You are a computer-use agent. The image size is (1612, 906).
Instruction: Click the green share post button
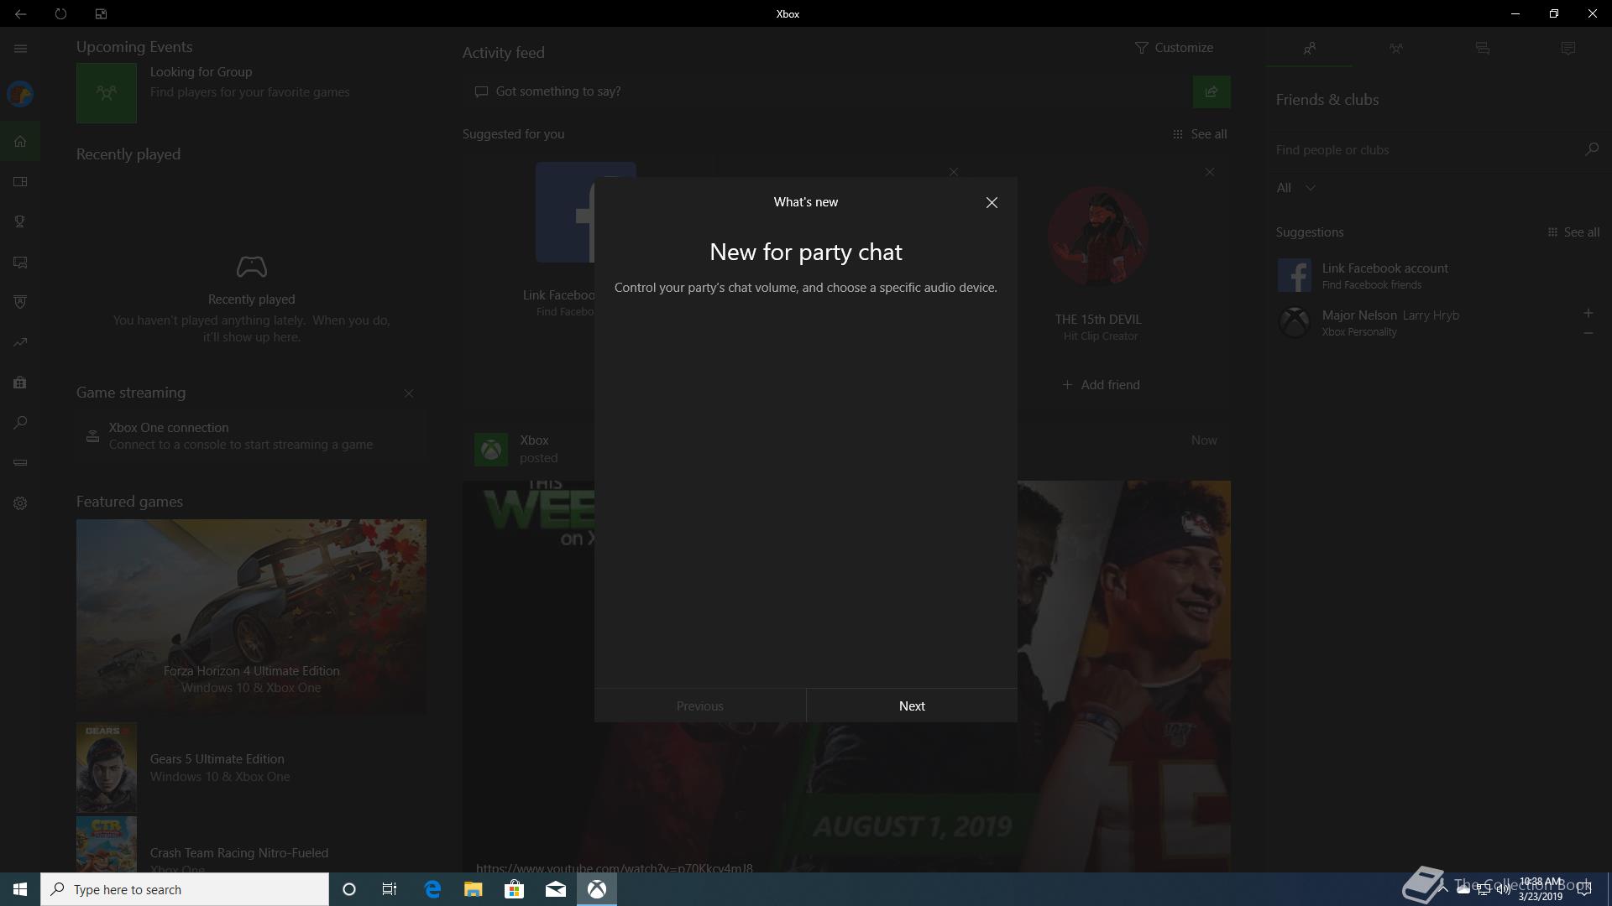(x=1212, y=91)
